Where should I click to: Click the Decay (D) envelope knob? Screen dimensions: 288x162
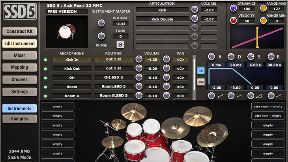point(231,57)
